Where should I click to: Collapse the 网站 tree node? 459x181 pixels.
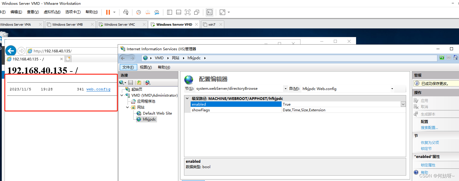pos(128,107)
